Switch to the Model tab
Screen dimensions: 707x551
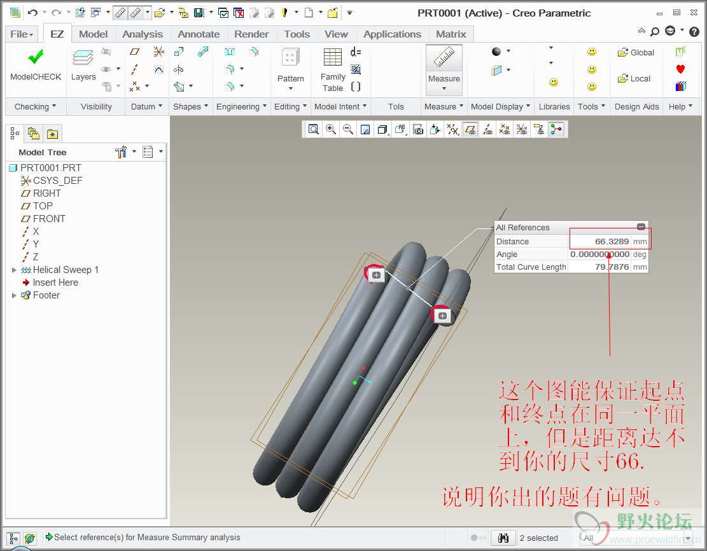94,34
